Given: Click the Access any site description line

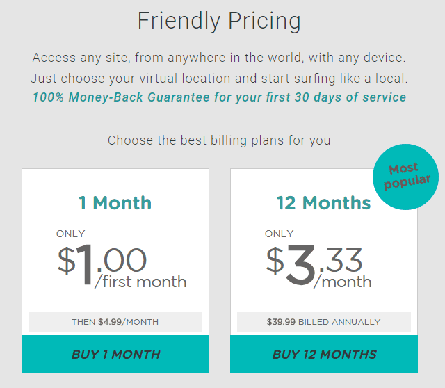Looking at the screenshot, I should [x=219, y=58].
